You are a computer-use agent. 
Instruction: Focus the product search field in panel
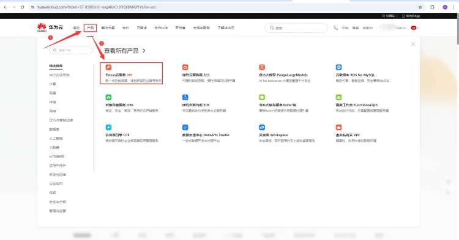[71, 50]
